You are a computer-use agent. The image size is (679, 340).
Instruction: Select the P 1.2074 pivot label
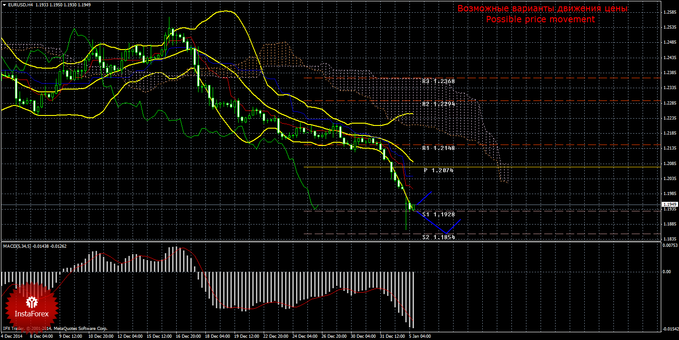(x=439, y=170)
